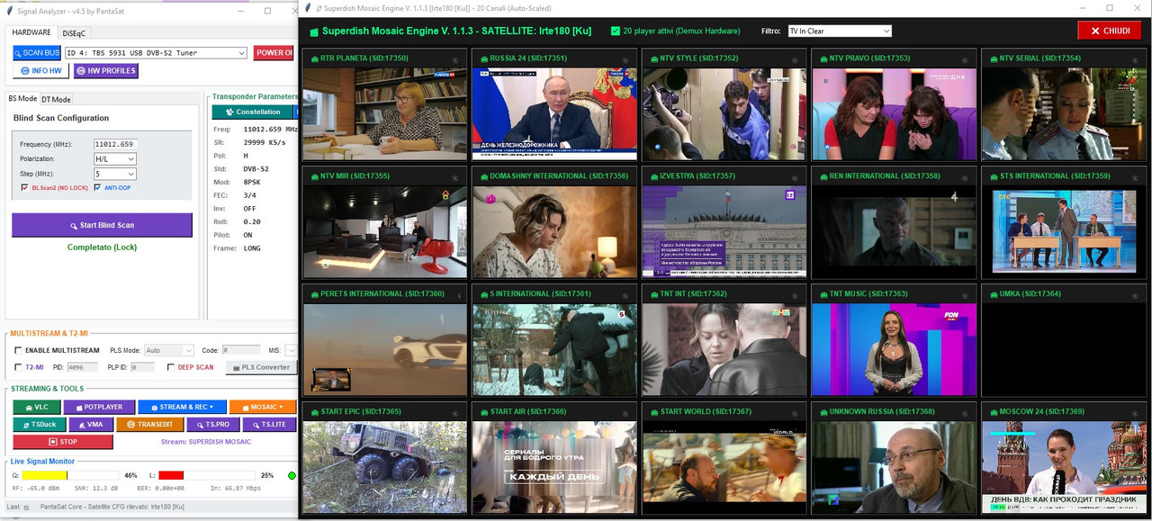Image resolution: width=1152 pixels, height=521 pixels.
Task: Click the small round icon on the START AIR tile
Action: coord(625,414)
